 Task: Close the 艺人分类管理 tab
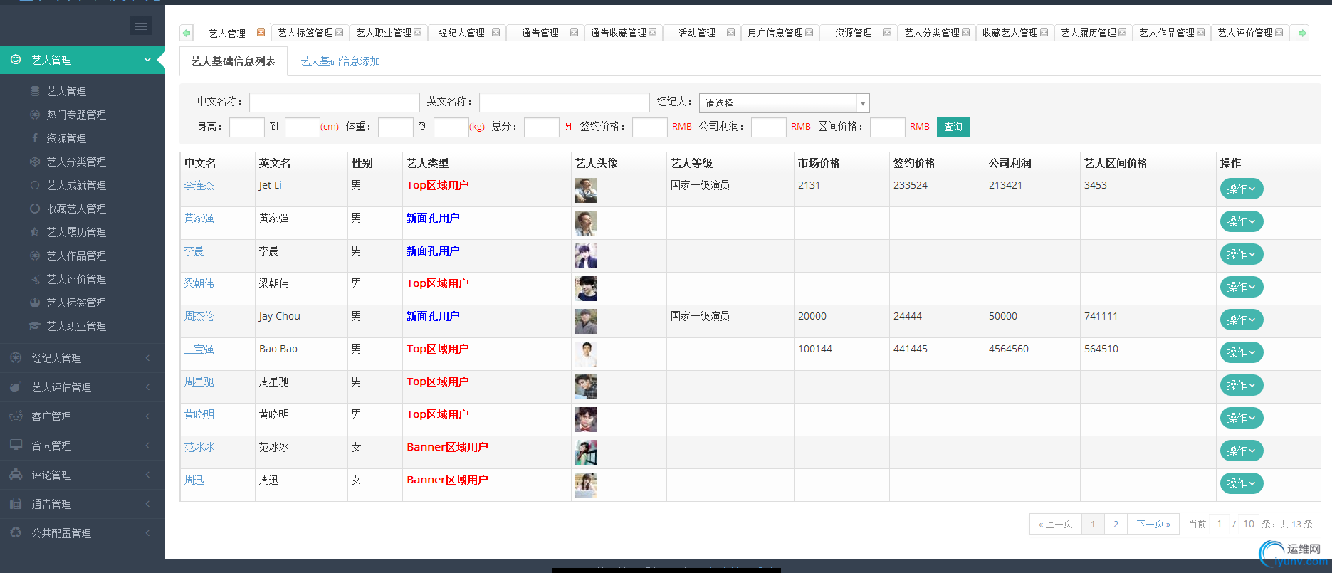(x=966, y=33)
